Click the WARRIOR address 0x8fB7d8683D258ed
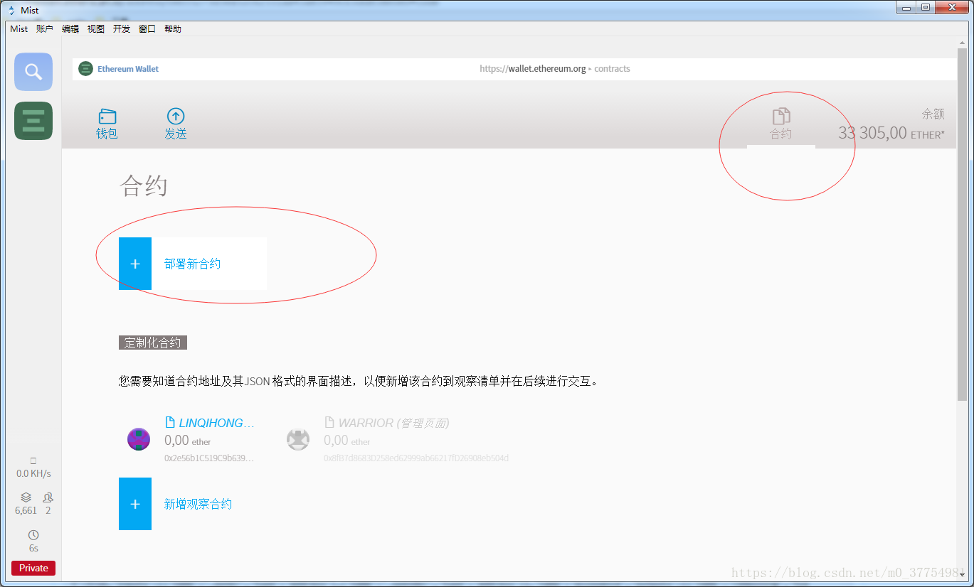The height and width of the screenshot is (587, 974). click(x=416, y=458)
